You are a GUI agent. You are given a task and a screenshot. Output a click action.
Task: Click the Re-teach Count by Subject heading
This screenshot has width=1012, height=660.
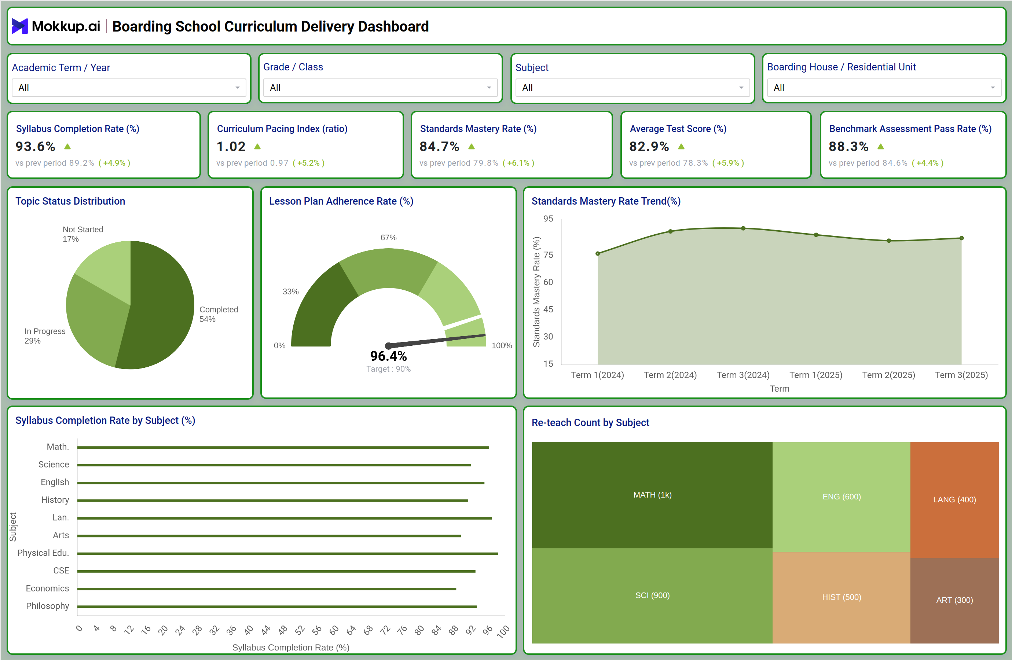tap(590, 423)
